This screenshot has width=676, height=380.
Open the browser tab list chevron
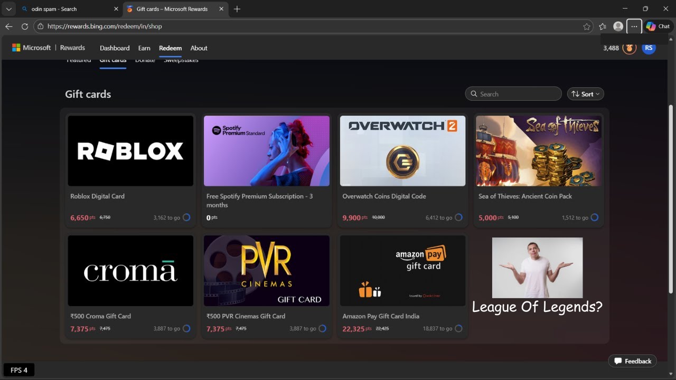(8, 9)
